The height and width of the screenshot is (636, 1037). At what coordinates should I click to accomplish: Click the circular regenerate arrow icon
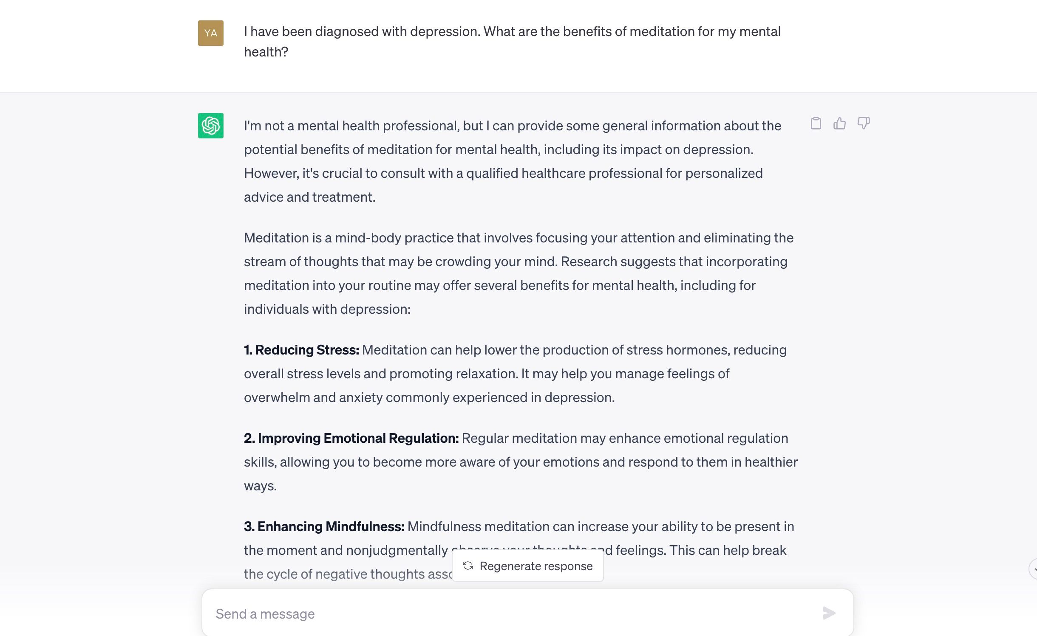point(468,566)
